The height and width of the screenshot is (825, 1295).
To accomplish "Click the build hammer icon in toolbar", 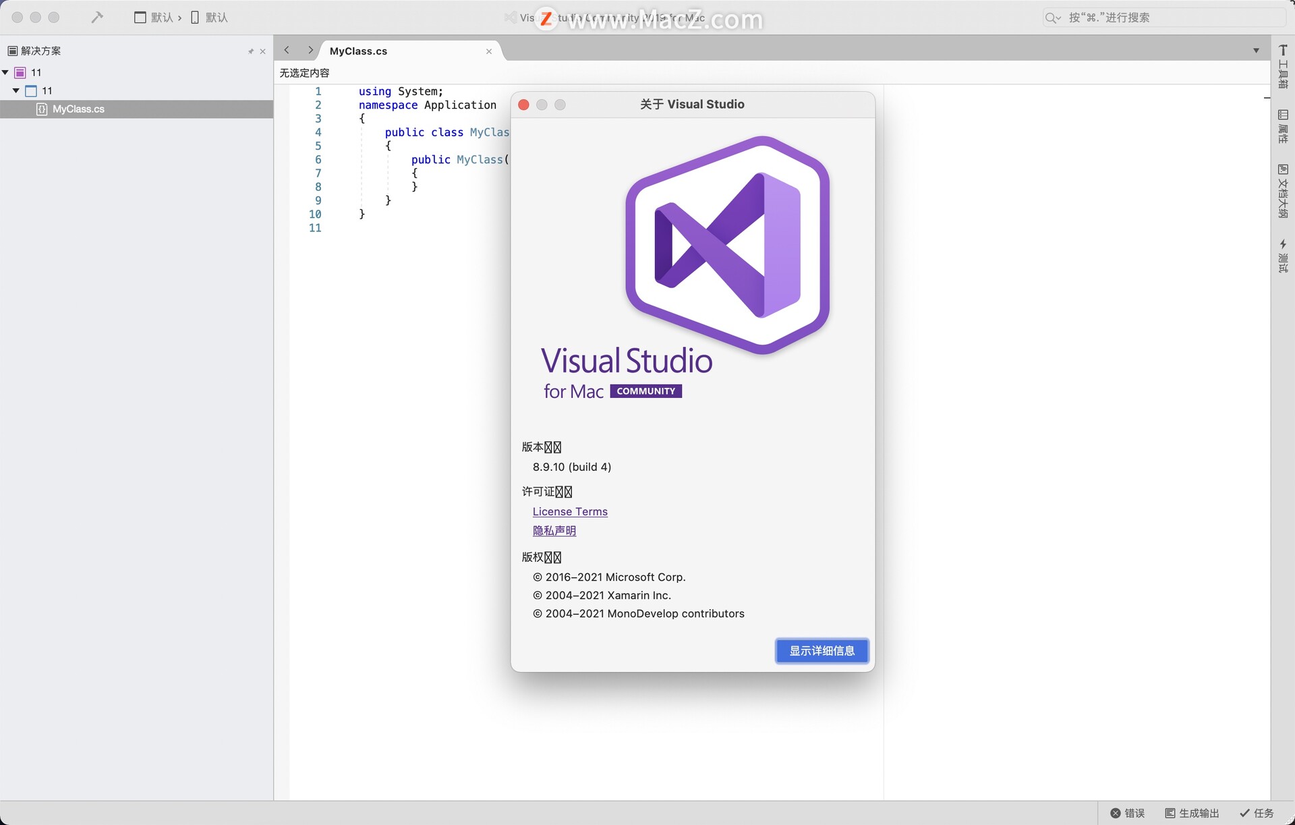I will tap(97, 18).
